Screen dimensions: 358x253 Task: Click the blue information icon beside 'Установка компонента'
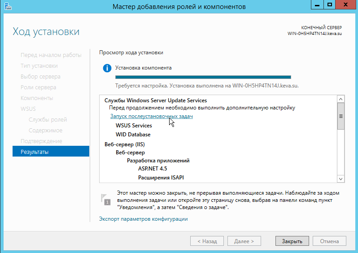click(x=107, y=68)
